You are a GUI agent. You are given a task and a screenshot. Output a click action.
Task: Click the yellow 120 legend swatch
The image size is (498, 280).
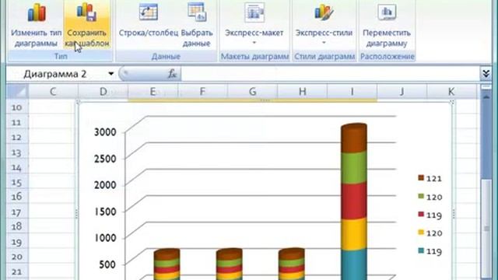click(421, 233)
